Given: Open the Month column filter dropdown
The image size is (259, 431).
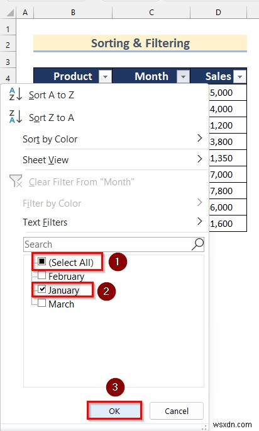Looking at the screenshot, I should (x=184, y=76).
